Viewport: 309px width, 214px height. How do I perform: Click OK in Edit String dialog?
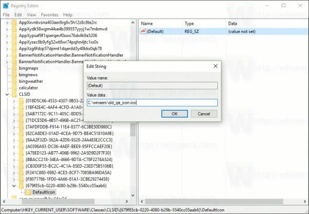pyautogui.click(x=175, y=114)
